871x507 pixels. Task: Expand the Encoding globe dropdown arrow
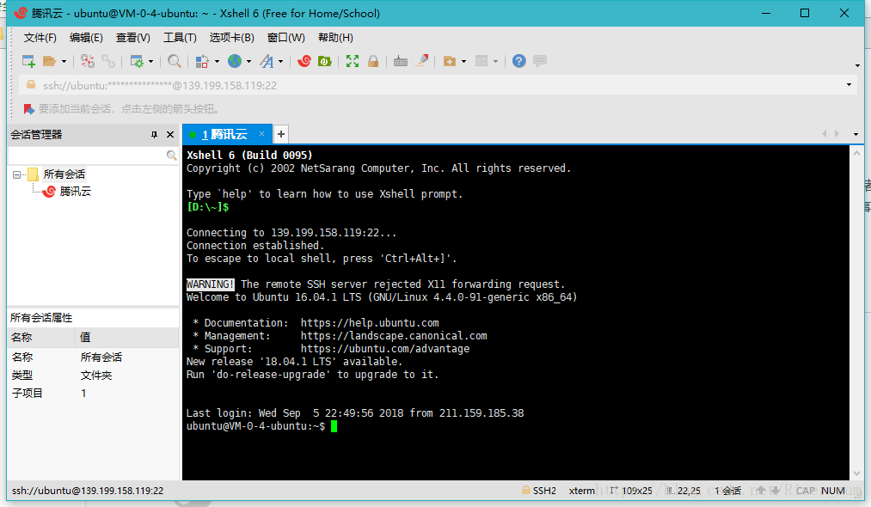(248, 61)
